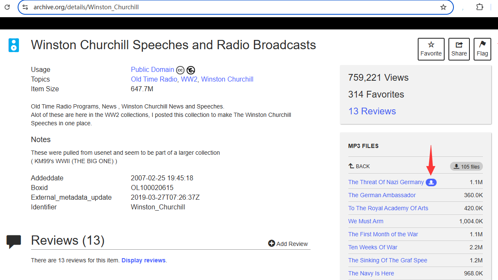Viewport: 498px width, 280px height.
Task: Download The Threat Of Nazi Germany via blue icon
Action: click(431, 182)
